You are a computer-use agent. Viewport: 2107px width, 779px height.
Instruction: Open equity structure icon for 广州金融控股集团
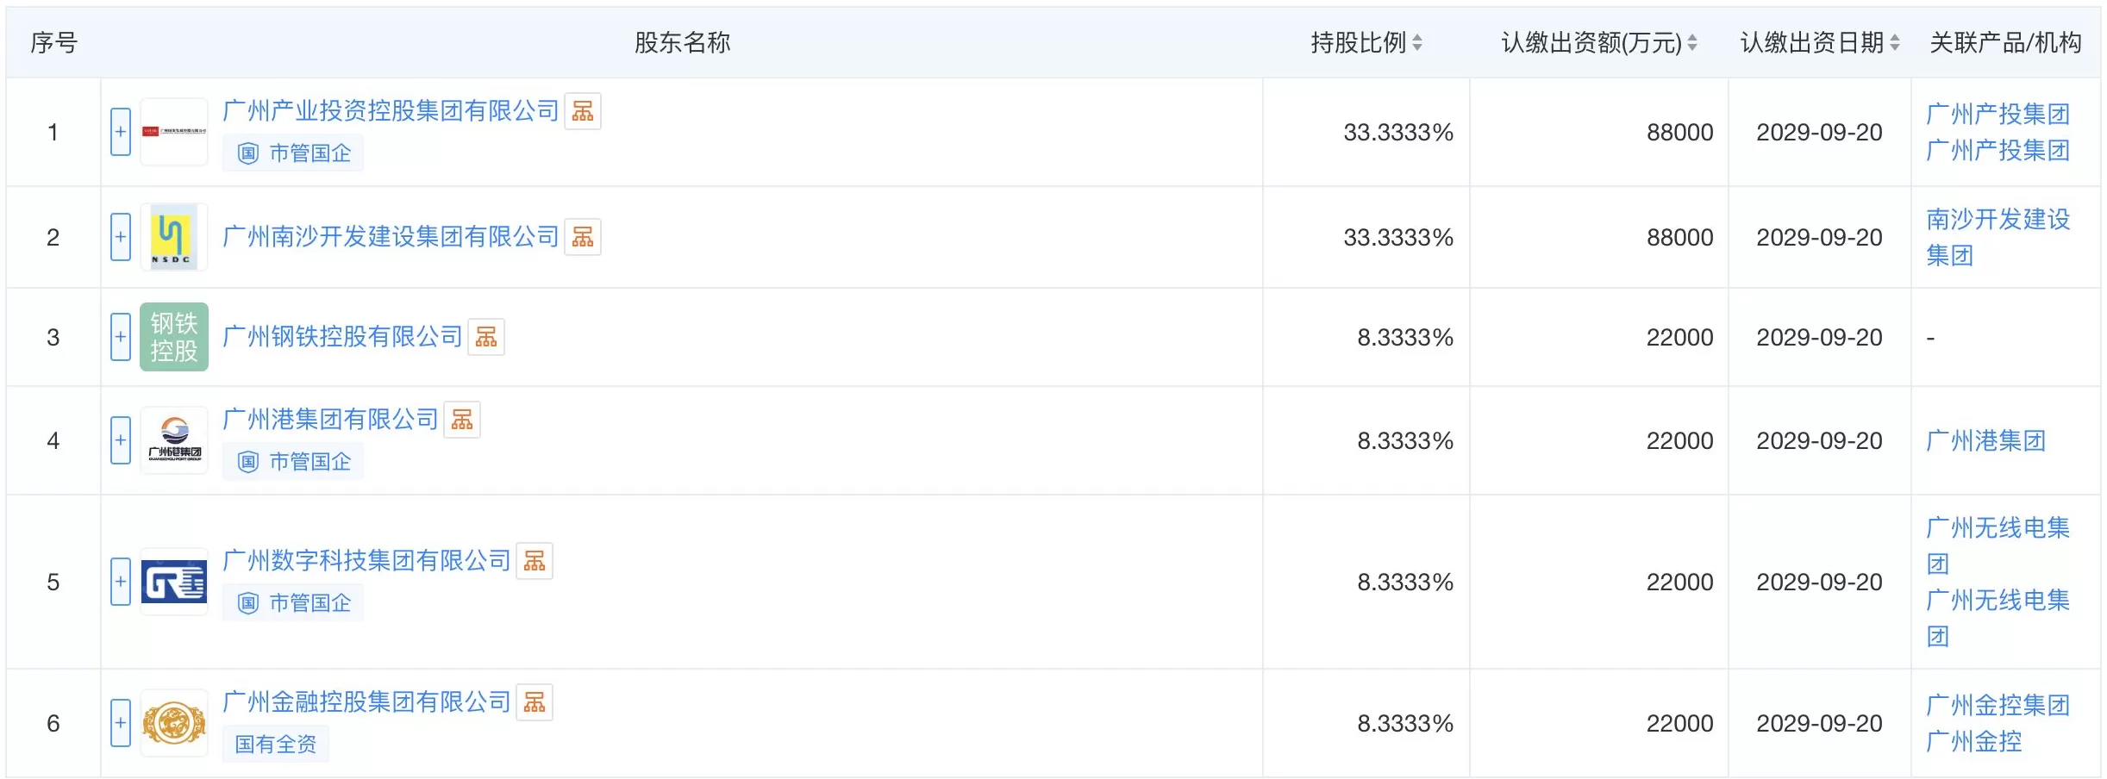pos(536,702)
